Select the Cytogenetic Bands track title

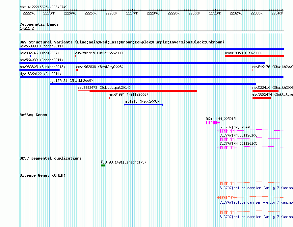[39, 24]
